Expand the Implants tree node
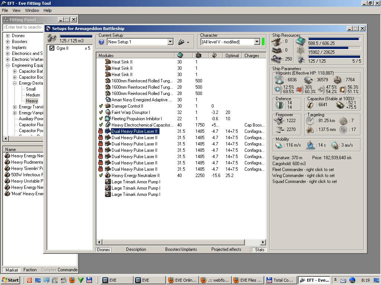This screenshot has width=381, height=285. tap(7, 47)
